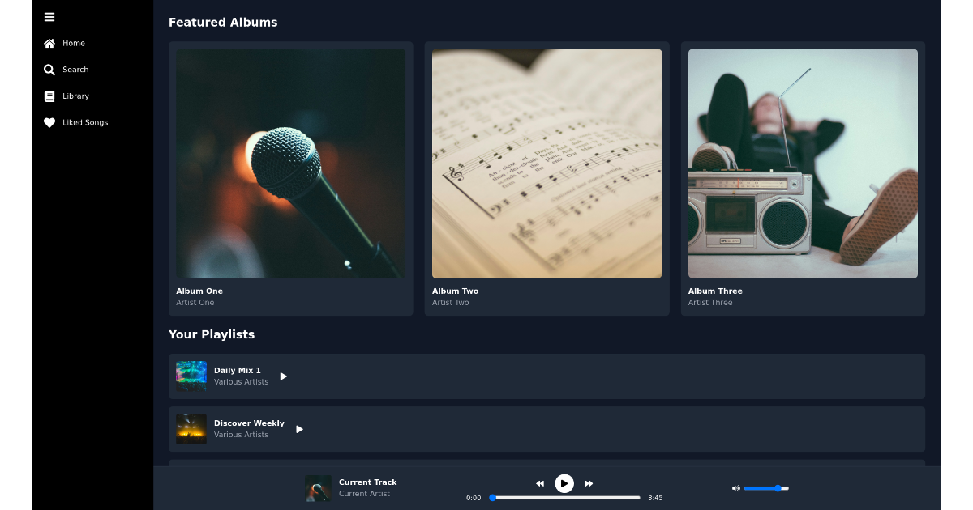This screenshot has width=973, height=510.
Task: Click the Artist One label
Action: (x=195, y=302)
